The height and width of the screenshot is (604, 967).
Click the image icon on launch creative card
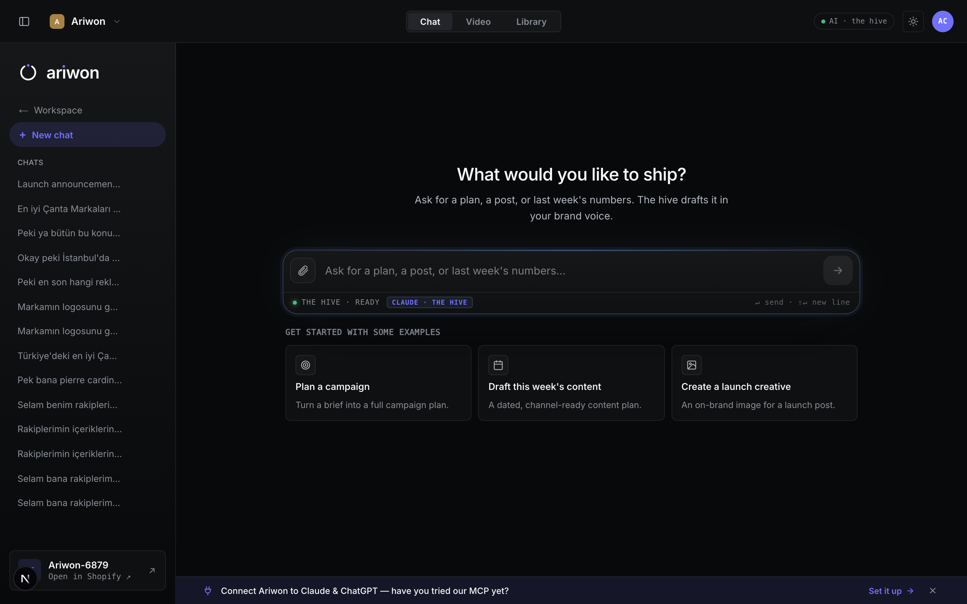[691, 365]
